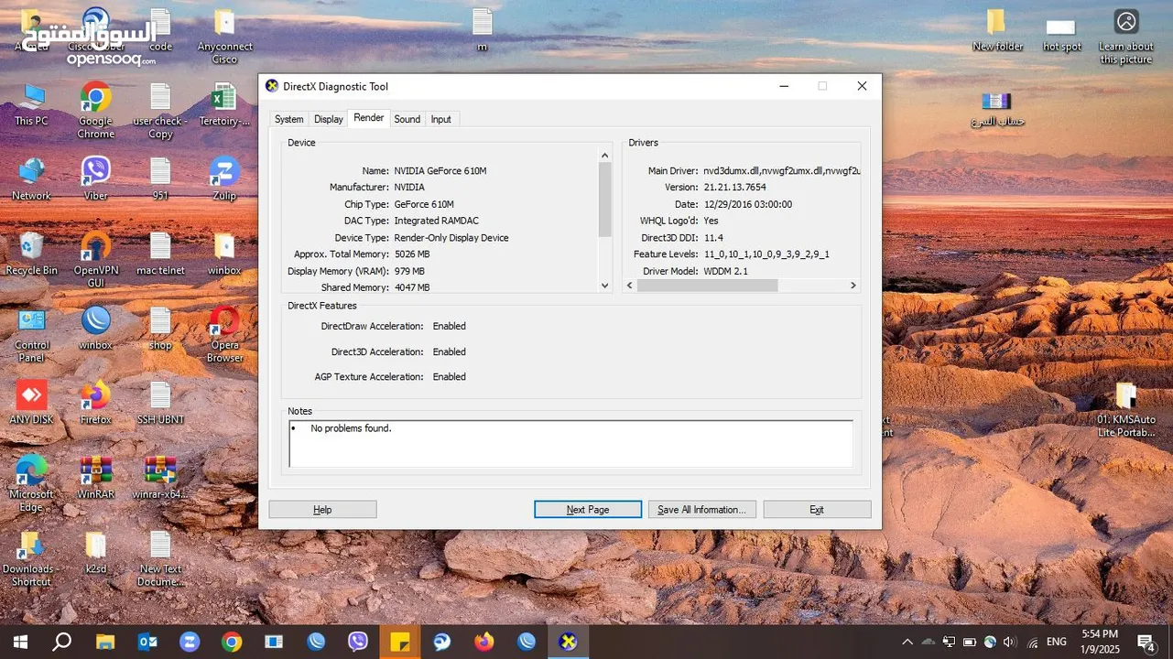
Task: Select the Control Panel desktop icon
Action: (x=31, y=335)
